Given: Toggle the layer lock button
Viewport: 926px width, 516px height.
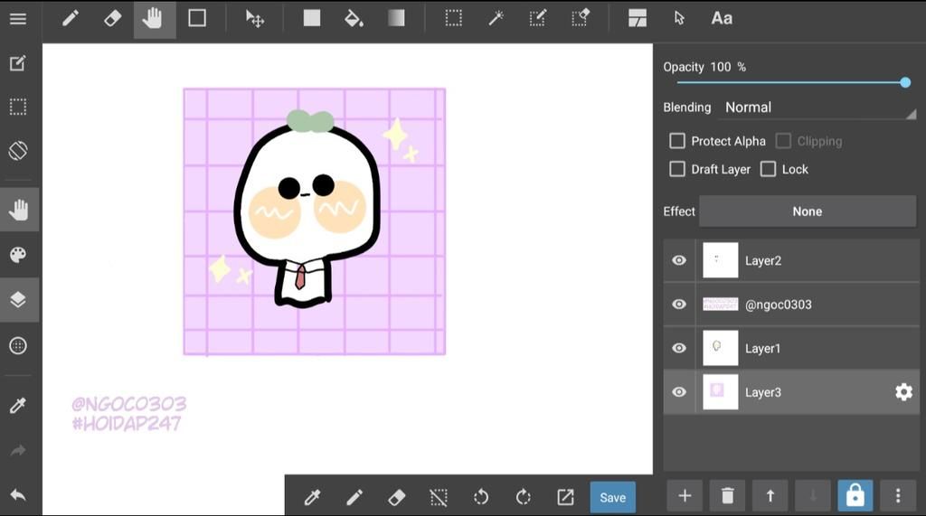Looking at the screenshot, I should tap(855, 496).
